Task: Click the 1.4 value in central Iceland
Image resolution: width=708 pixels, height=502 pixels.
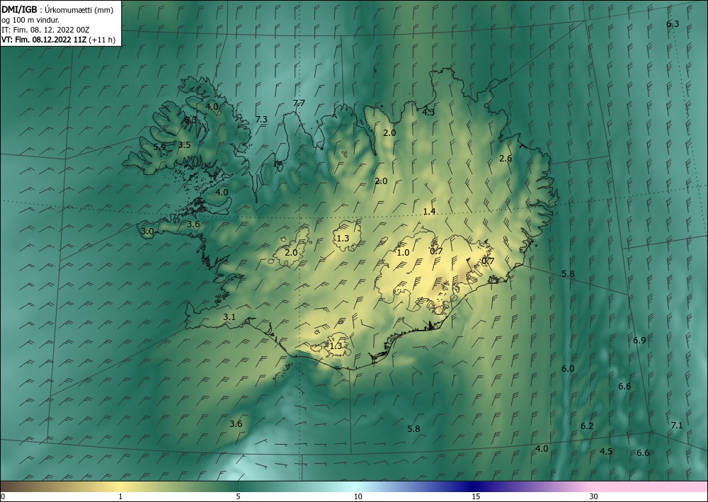Action: point(429,211)
